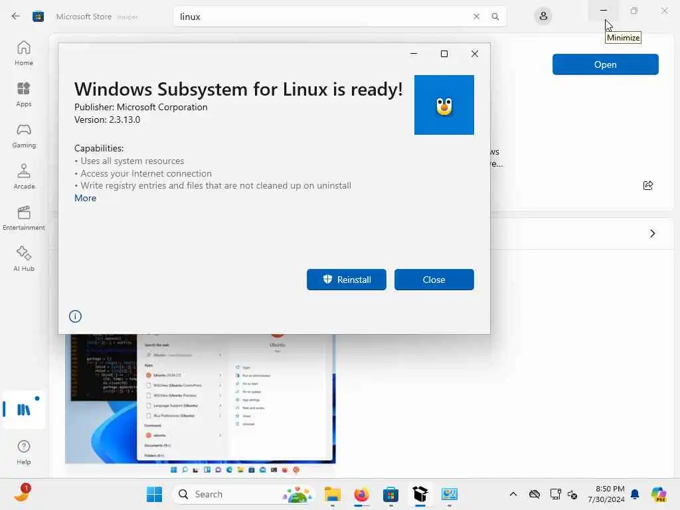Minimize the Microsoft Store window

[x=604, y=11]
